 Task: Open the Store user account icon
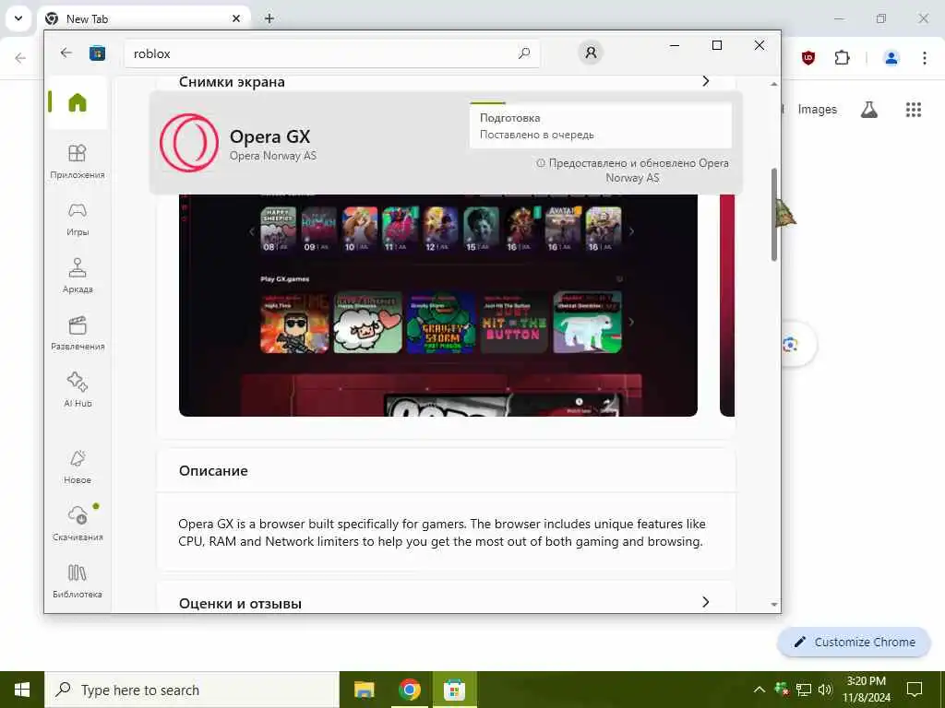[x=591, y=53]
